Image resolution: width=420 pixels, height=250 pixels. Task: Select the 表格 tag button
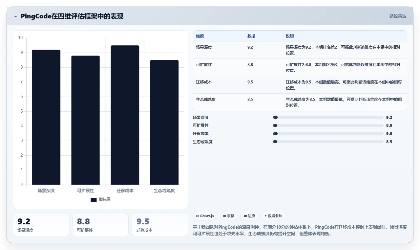[x=229, y=216]
